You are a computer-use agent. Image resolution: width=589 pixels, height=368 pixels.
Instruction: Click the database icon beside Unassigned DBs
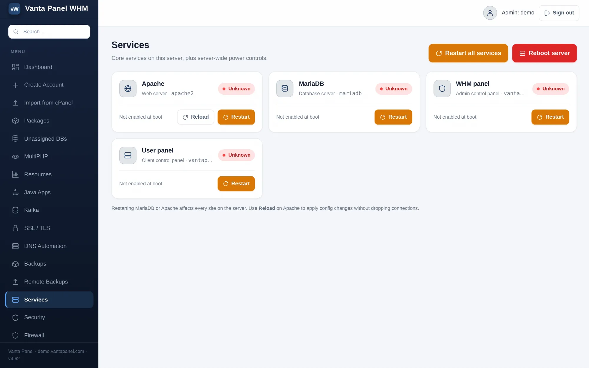click(x=15, y=139)
